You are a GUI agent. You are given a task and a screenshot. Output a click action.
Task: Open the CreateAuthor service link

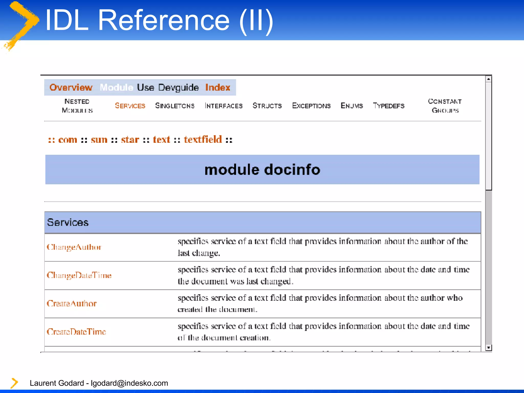72,303
